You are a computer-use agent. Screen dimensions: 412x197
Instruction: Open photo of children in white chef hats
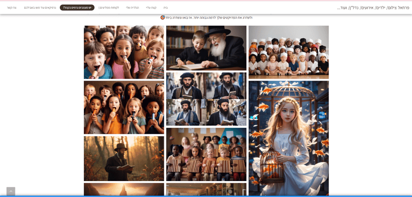coord(288,52)
